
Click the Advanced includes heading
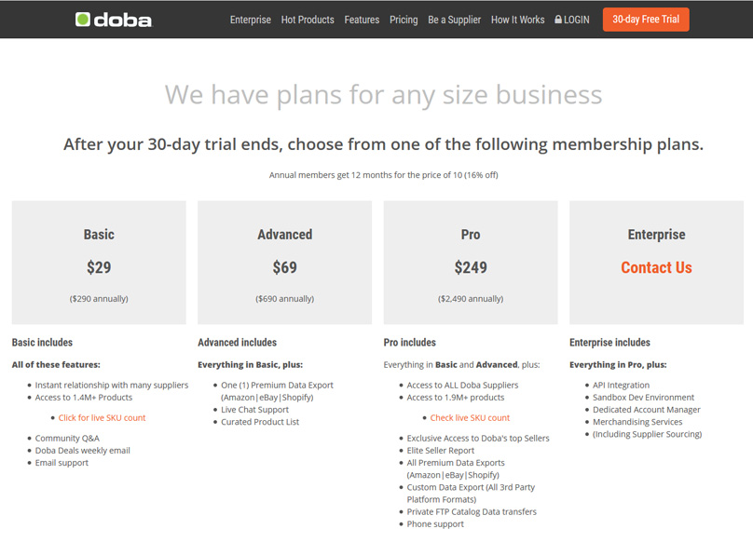237,343
